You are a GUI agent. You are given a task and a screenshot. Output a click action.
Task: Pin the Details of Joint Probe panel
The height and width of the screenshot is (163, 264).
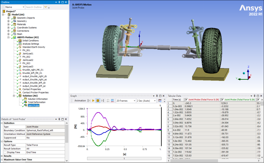click(x=59, y=119)
